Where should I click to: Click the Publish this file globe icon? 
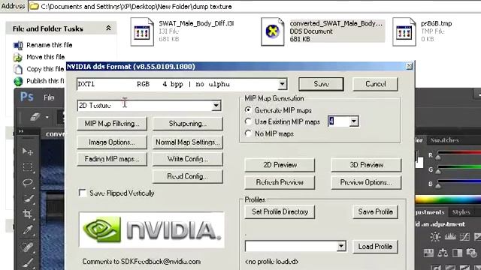(x=18, y=81)
